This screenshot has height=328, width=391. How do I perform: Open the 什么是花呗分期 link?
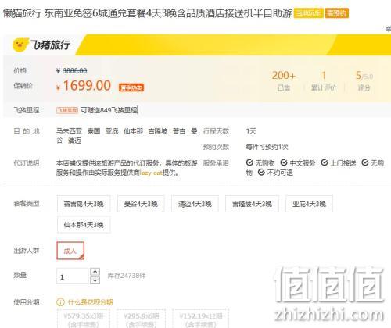pos(90,302)
